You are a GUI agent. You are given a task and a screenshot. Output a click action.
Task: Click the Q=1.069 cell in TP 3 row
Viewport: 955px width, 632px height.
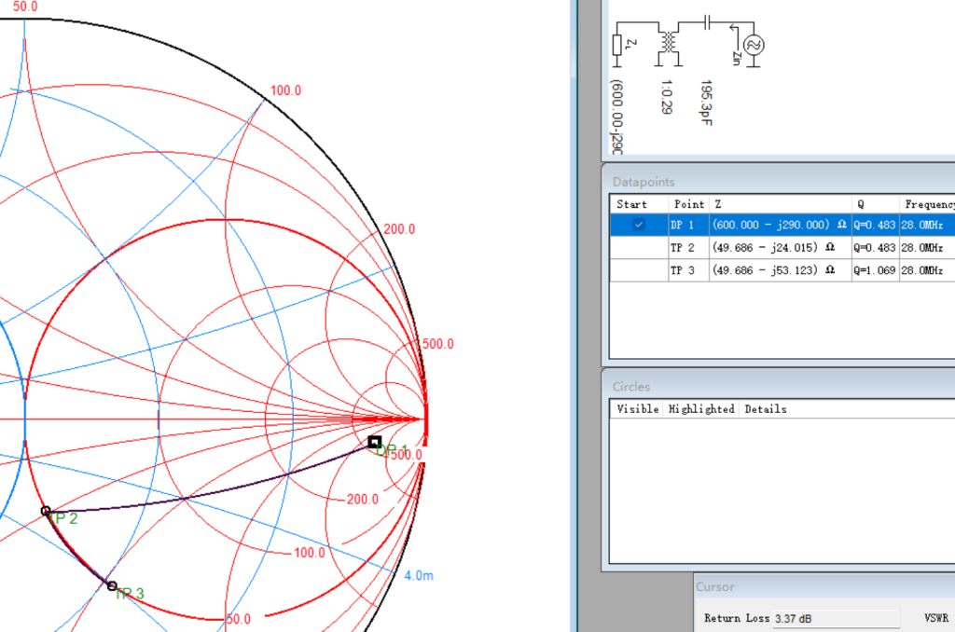(875, 270)
